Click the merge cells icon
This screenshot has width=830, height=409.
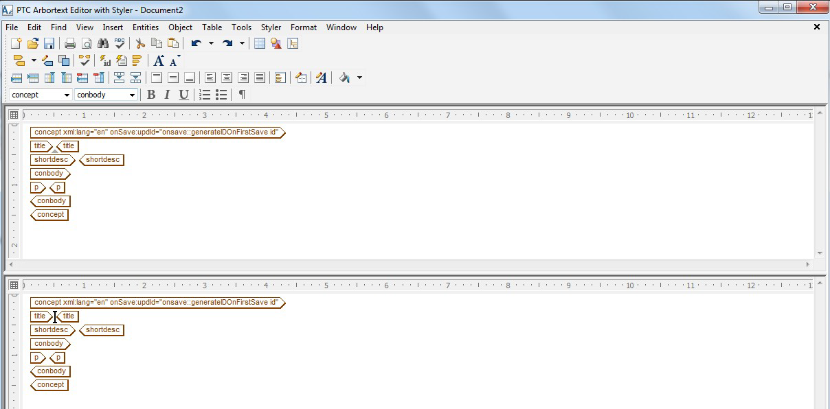(x=120, y=78)
